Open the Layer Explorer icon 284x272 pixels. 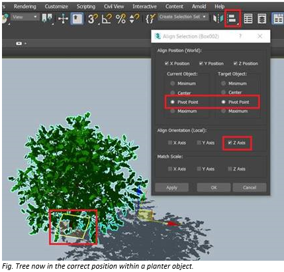point(262,19)
